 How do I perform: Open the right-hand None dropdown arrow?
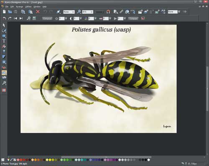coord(179,12)
